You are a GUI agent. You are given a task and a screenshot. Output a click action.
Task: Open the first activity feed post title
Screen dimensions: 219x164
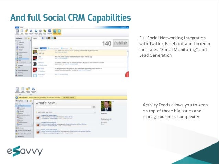(49, 115)
